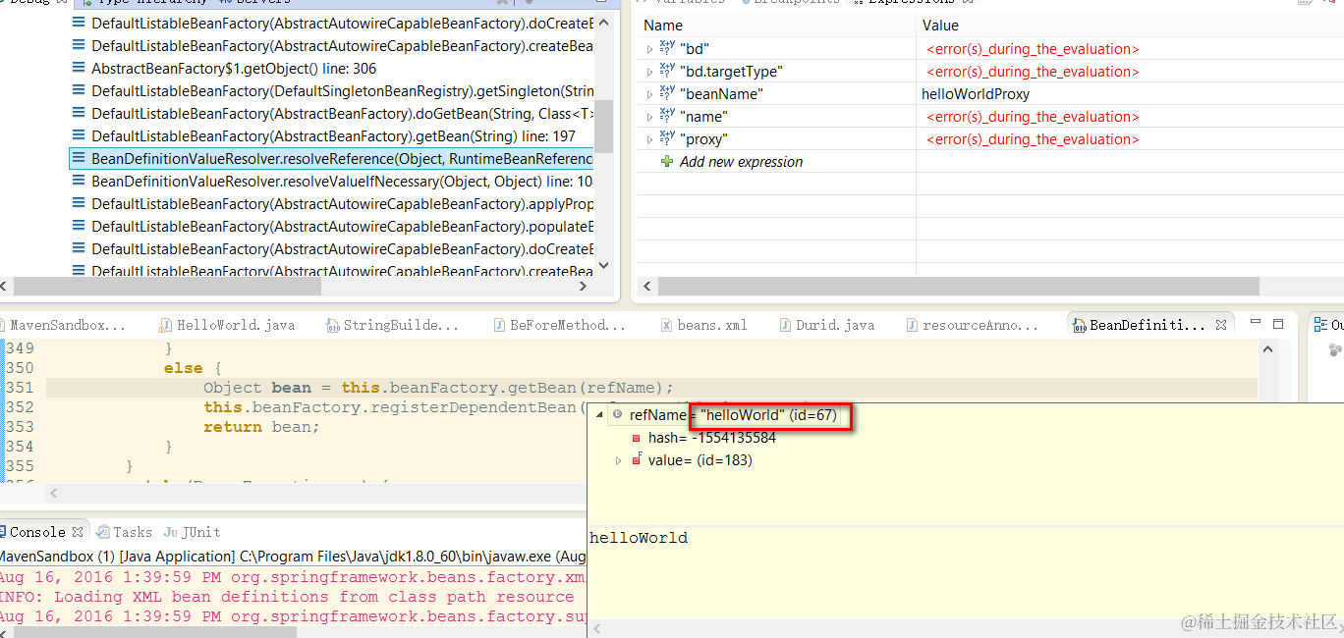Click Add new expression
This screenshot has height=638, width=1344.
click(x=741, y=162)
